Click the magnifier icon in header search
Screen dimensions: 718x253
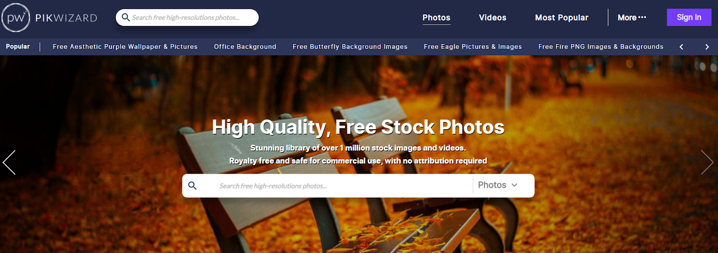[126, 17]
